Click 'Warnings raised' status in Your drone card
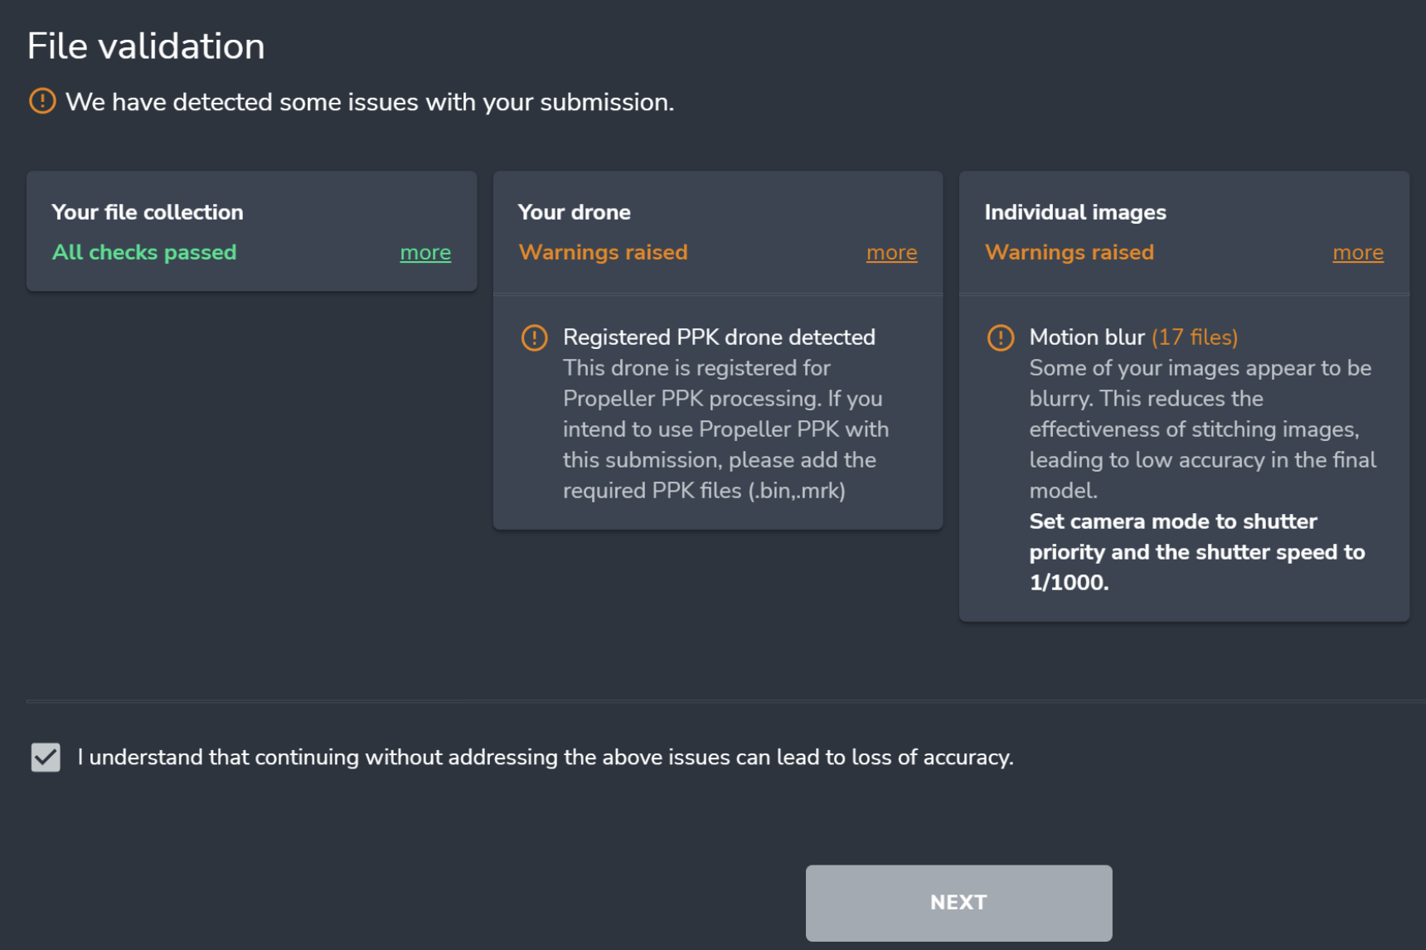 click(603, 252)
